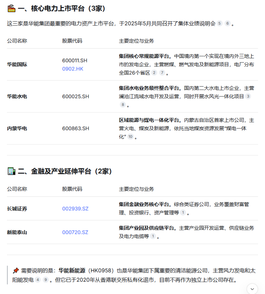Click citation badge 6 after 集体业绩说明会
The width and height of the screenshot is (265, 294).
click(227, 24)
